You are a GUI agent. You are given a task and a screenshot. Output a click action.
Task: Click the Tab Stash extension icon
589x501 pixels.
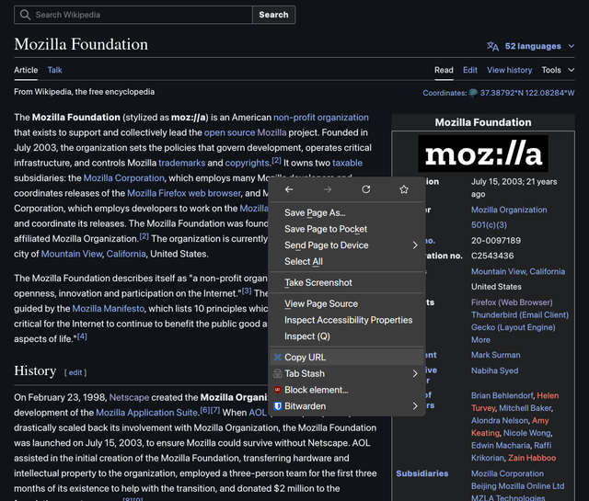(x=278, y=373)
